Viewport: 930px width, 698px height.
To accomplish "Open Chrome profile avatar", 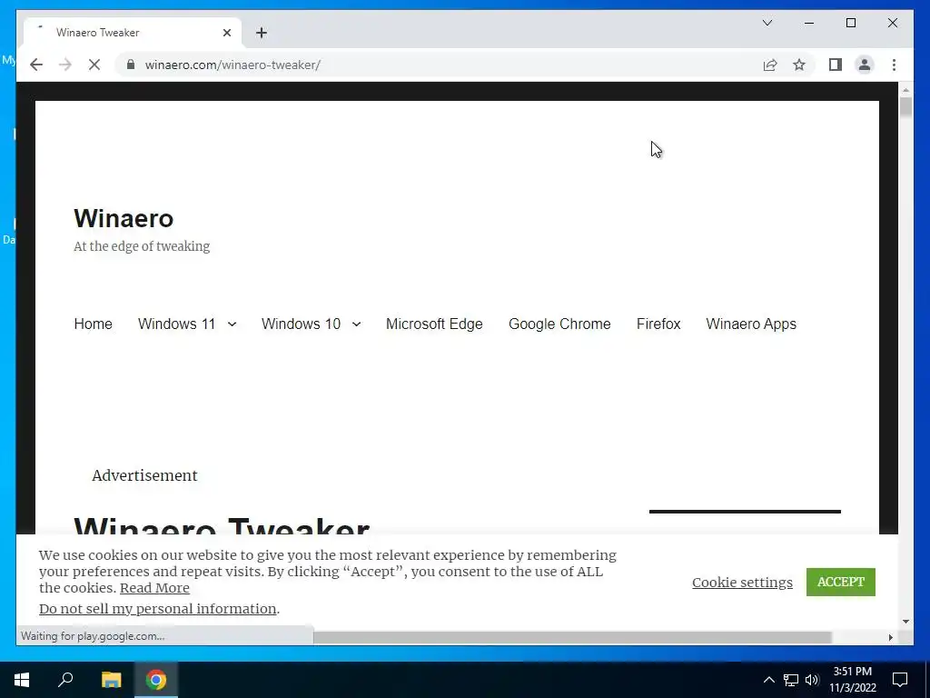I will 865,65.
